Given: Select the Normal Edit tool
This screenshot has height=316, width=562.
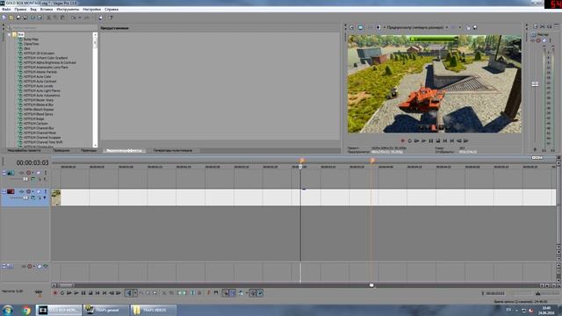Looking at the screenshot, I should click(129, 293).
